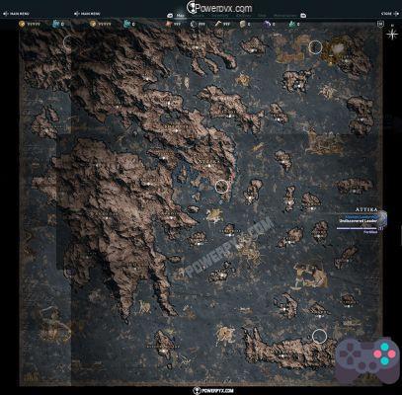Select the Map tab

[180, 15]
